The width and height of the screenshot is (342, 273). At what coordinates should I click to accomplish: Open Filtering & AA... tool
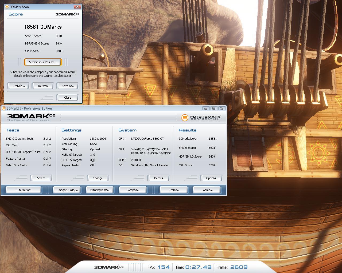pos(100,190)
